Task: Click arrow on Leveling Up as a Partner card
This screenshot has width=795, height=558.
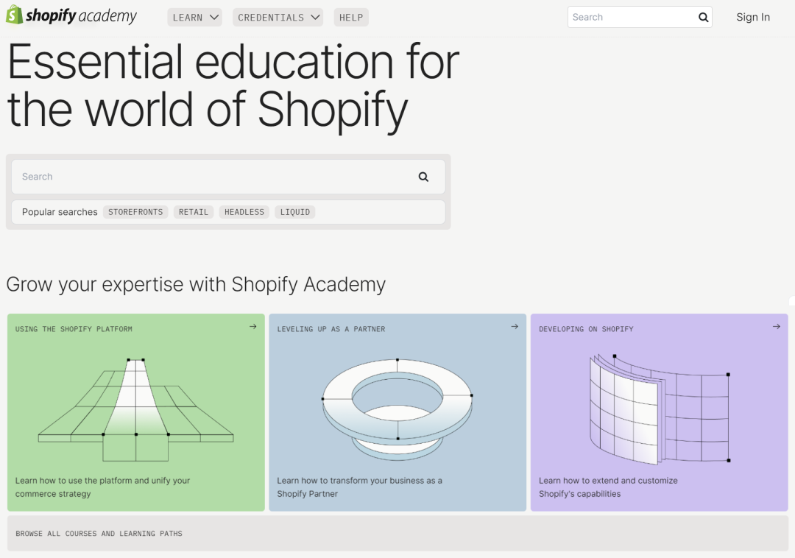Action: [515, 327]
